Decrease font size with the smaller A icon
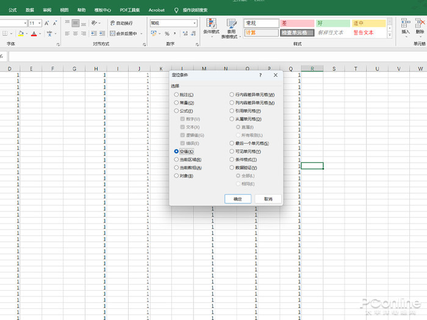The image size is (427, 320). [55, 23]
